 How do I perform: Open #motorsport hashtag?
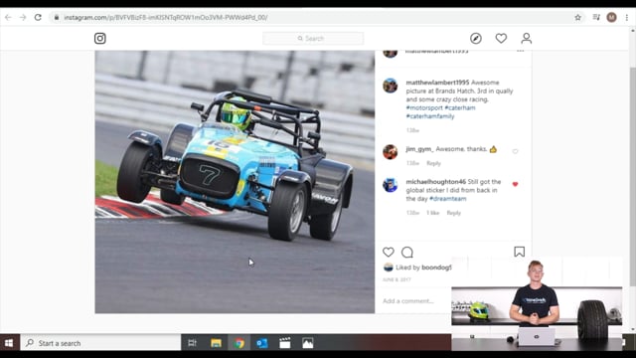424,107
